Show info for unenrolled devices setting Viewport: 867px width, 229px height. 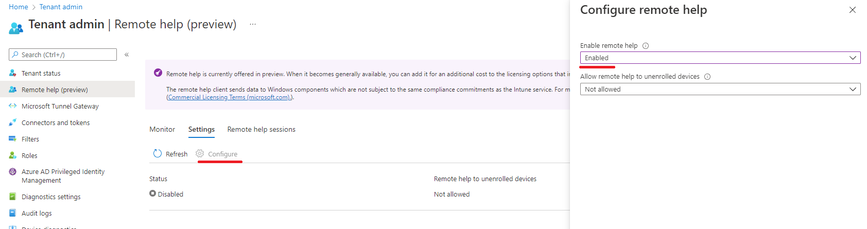tap(707, 77)
